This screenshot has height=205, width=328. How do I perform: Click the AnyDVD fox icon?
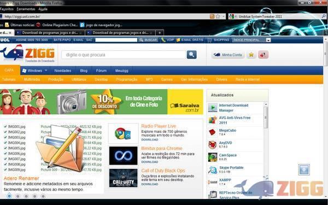tap(213, 145)
